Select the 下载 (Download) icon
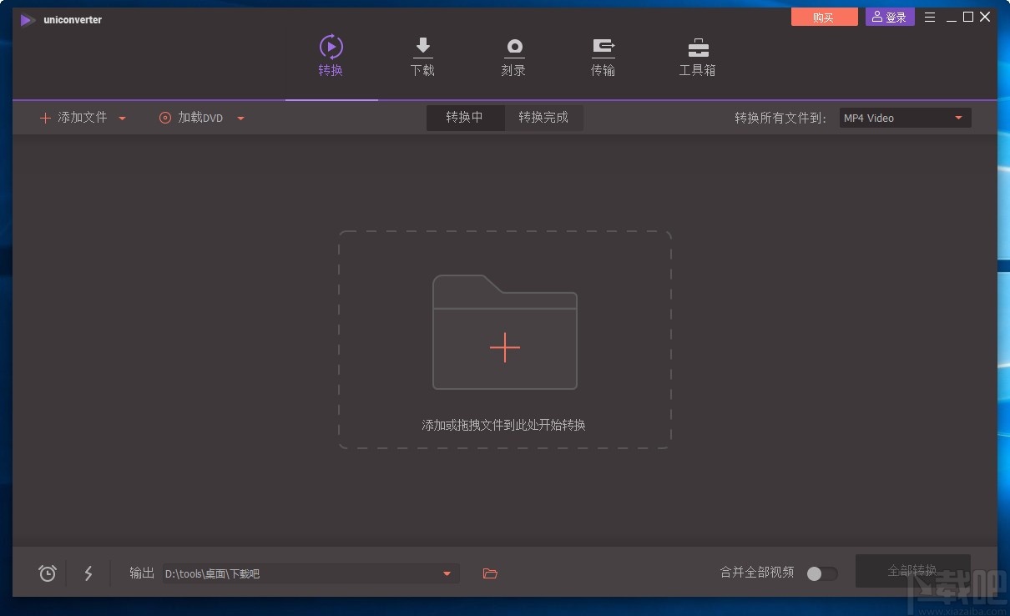Screen dimensions: 1010x616 coord(422,47)
